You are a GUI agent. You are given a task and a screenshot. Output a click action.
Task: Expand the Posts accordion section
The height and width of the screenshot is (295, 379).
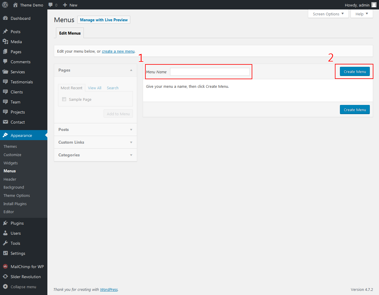click(x=95, y=129)
